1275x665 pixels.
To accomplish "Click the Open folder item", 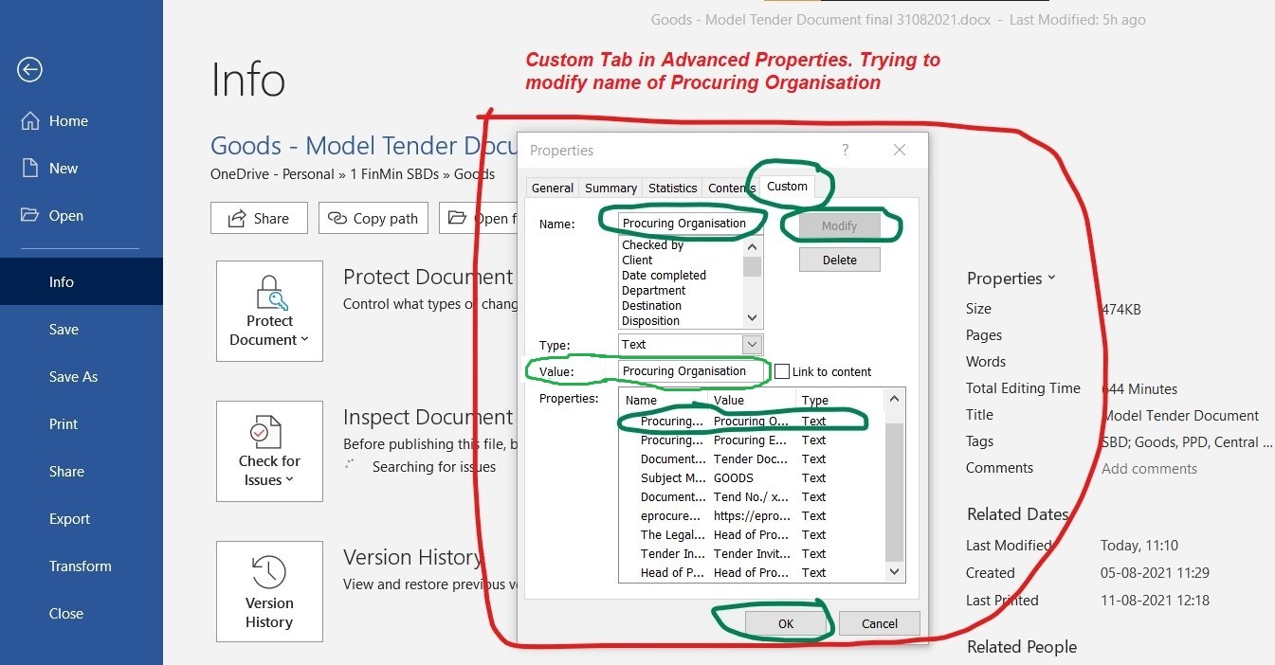I will click(x=65, y=216).
